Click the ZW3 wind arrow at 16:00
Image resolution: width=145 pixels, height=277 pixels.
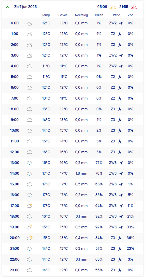(121, 195)
